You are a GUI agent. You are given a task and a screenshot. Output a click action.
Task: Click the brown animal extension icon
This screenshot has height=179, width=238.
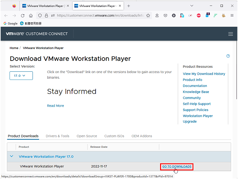224,15
